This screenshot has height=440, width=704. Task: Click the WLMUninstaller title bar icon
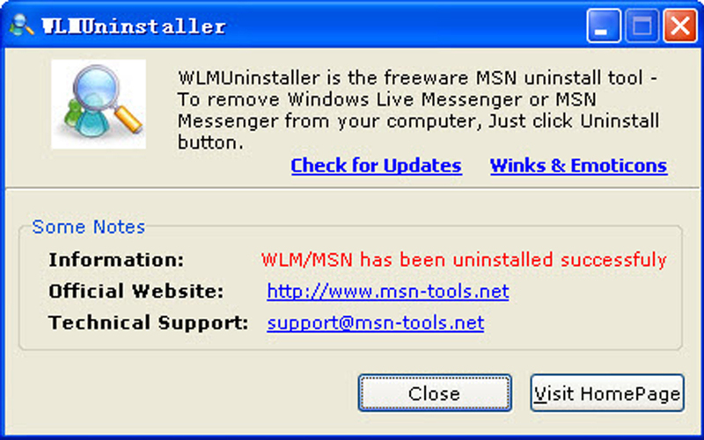pyautogui.click(x=21, y=25)
